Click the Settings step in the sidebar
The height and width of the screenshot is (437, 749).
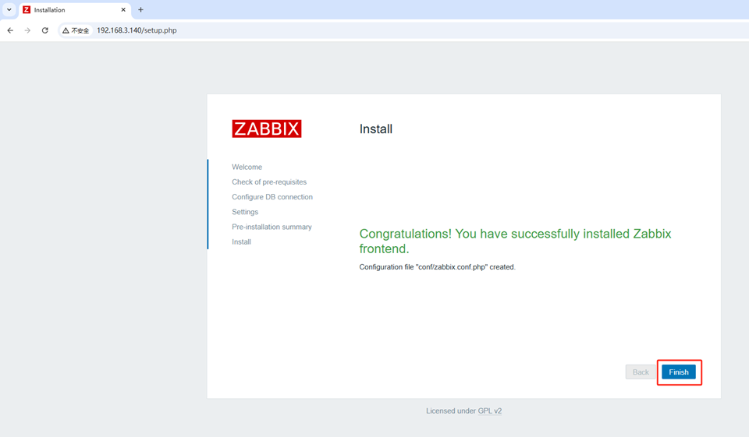click(x=245, y=212)
